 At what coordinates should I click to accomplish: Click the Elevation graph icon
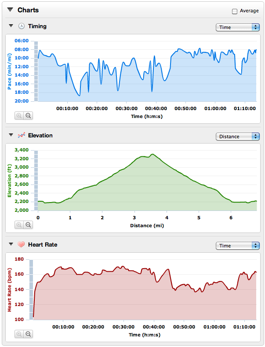click(x=22, y=135)
